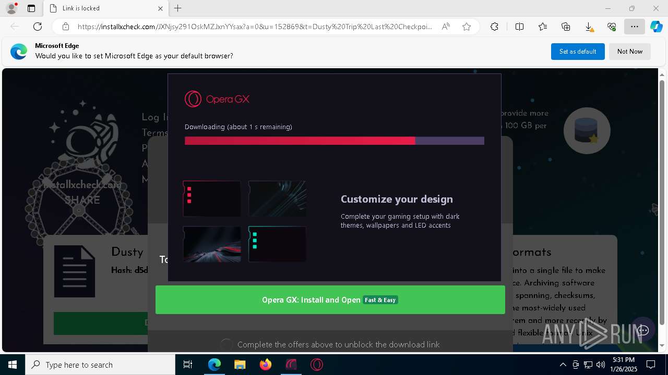The image size is (668, 375).
Task: Click 'Complete the offers above' unlock text
Action: 338,345
